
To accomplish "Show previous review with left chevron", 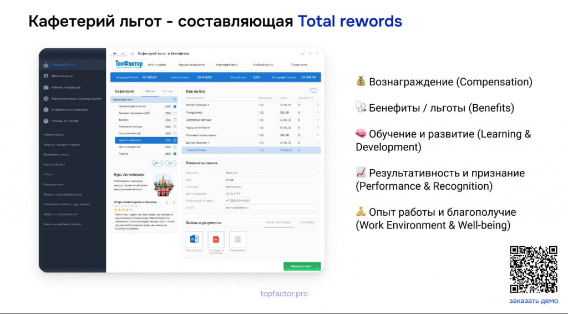I will [x=166, y=202].
